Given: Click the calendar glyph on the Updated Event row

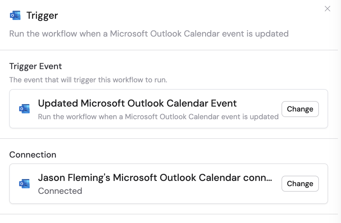Looking at the screenshot, I should tap(24, 108).
